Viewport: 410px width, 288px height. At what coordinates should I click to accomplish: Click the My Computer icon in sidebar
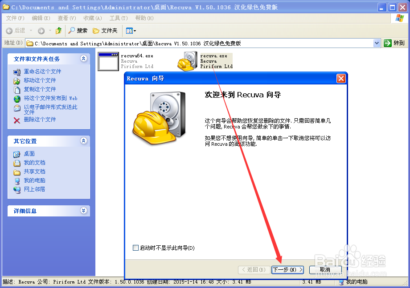(x=17, y=181)
